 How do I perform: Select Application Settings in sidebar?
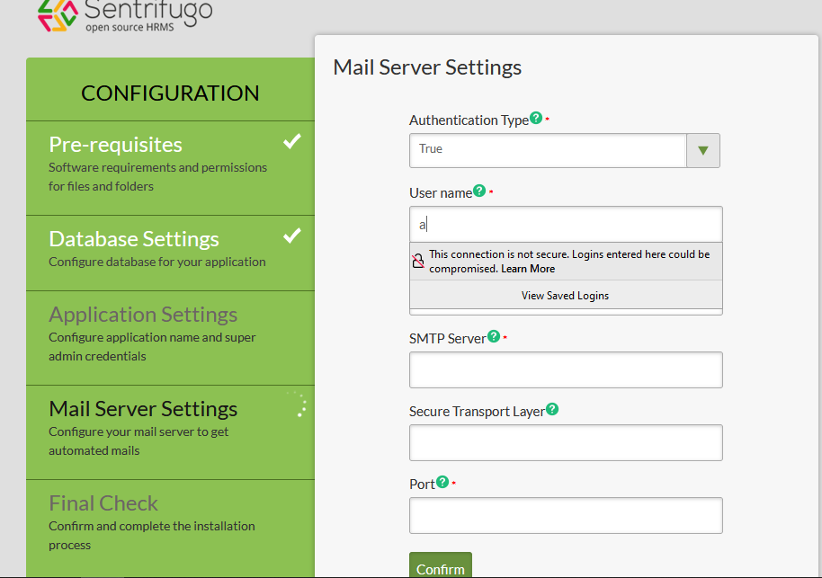143,315
